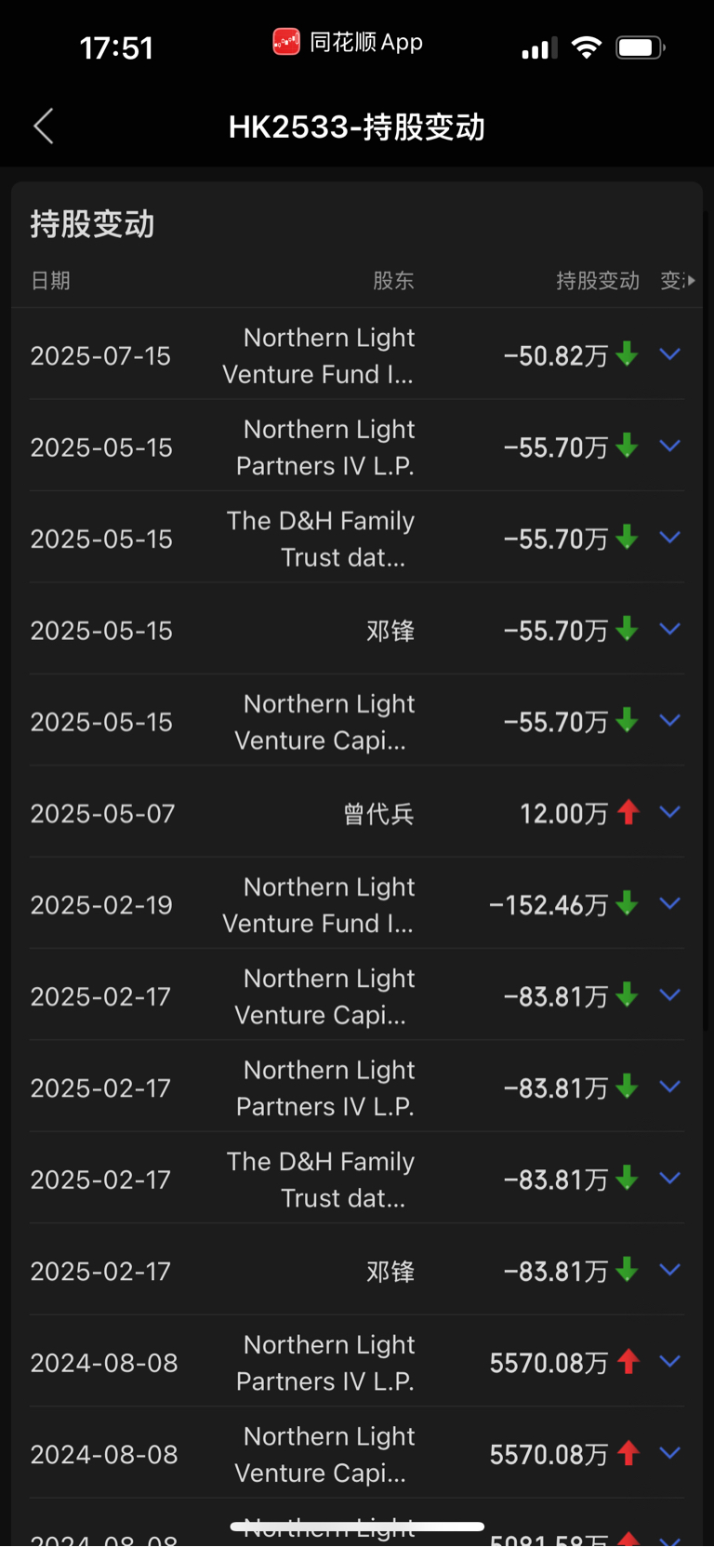The width and height of the screenshot is (714, 1547).
Task: Tap the green arrow in 邓锋 2025-02-17 row
Action: coord(628,1270)
